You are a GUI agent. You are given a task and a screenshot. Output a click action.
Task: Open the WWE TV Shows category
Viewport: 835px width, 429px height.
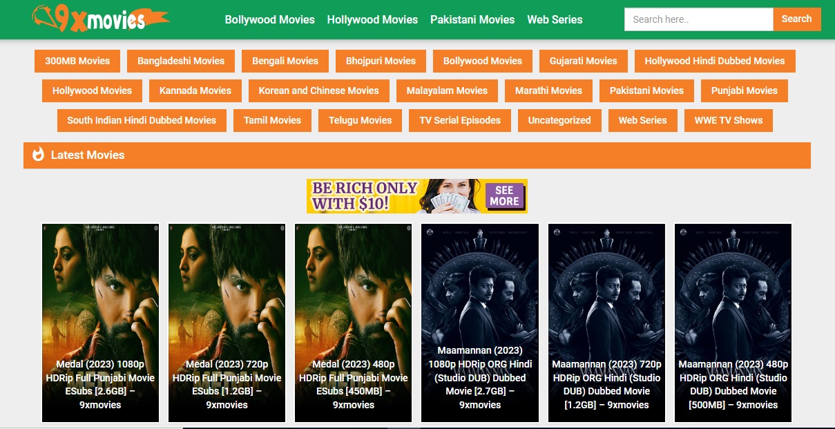click(x=728, y=120)
